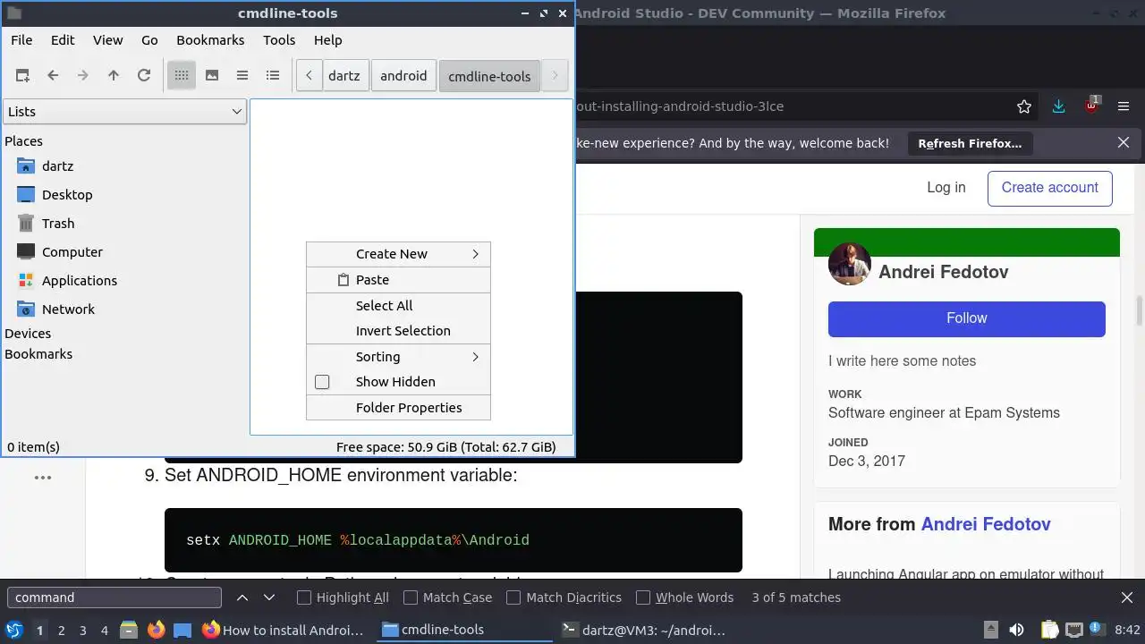
Task: Click the find bar search input field
Action: coord(114,597)
